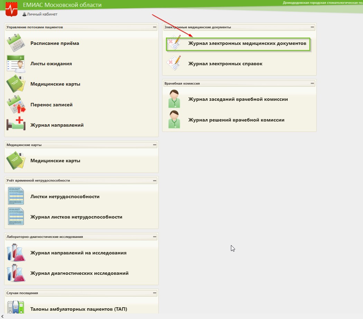Viewport: 363px width, 319px height.
Task: Open Расписание приёма link
Action: click(55, 43)
